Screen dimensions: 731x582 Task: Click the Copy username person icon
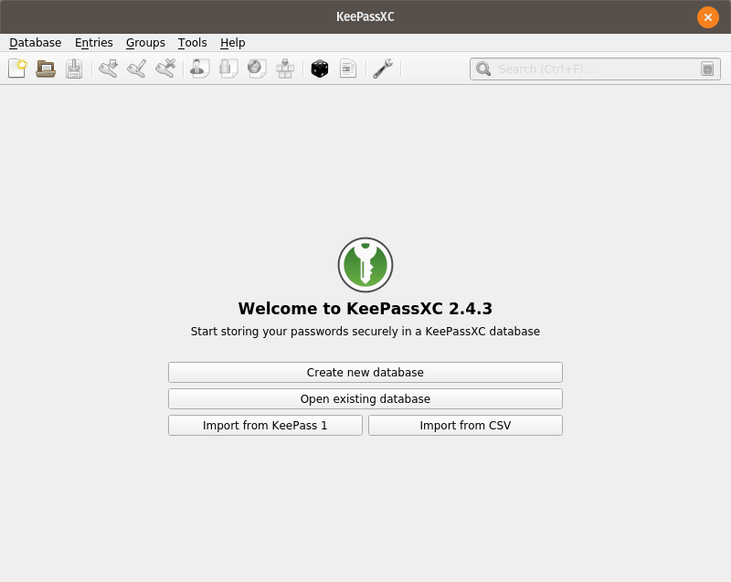[199, 69]
